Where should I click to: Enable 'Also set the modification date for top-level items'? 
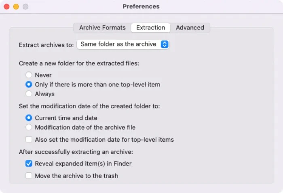29,139
